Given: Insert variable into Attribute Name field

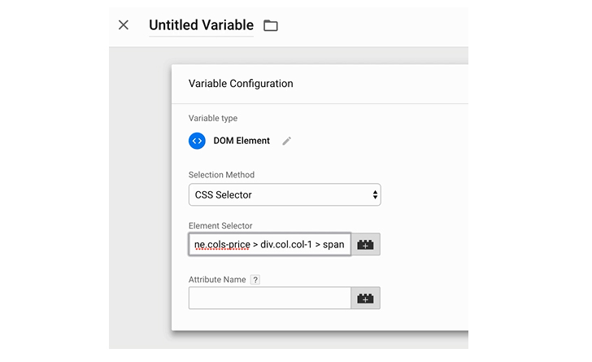Looking at the screenshot, I should pos(365,298).
